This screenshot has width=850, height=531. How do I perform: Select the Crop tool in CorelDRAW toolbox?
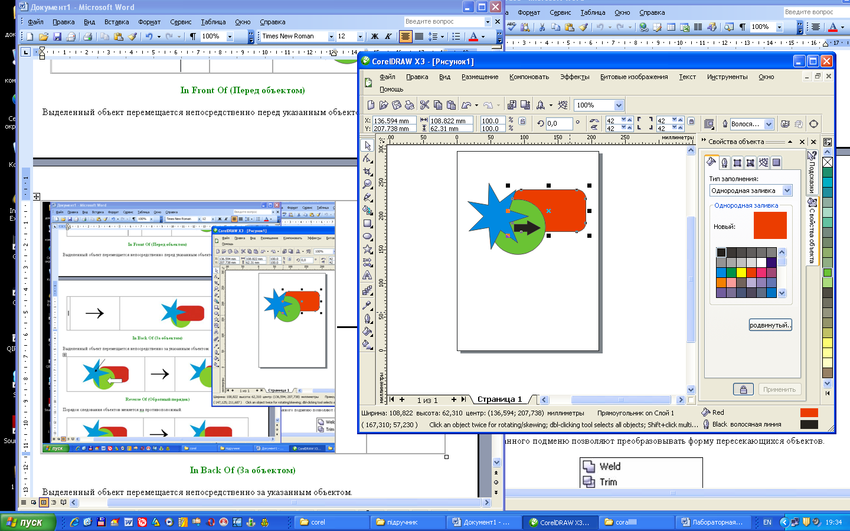[367, 172]
